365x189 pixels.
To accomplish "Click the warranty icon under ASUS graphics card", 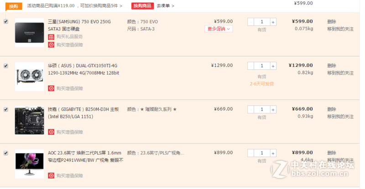I will coord(51,88).
